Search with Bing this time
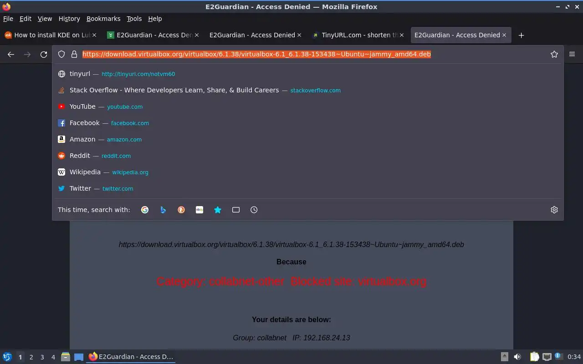583x364 pixels. tap(163, 210)
